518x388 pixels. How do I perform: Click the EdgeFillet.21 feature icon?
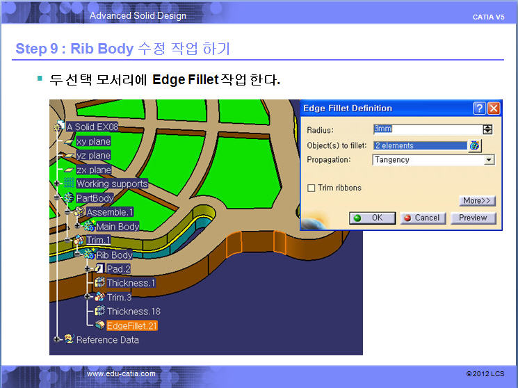click(x=99, y=325)
